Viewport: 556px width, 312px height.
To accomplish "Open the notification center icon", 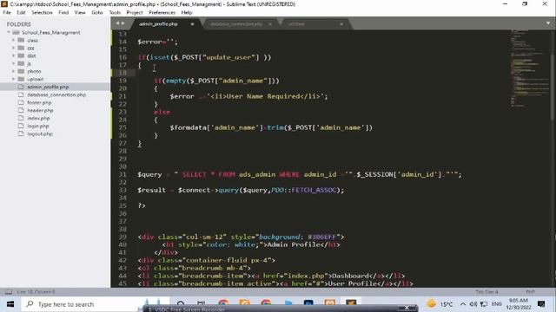I will click(541, 304).
